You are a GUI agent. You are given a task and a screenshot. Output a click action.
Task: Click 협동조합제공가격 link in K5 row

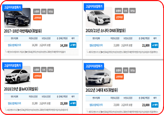[x=96, y=105]
